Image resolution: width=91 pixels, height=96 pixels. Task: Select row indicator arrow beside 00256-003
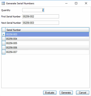(4, 35)
